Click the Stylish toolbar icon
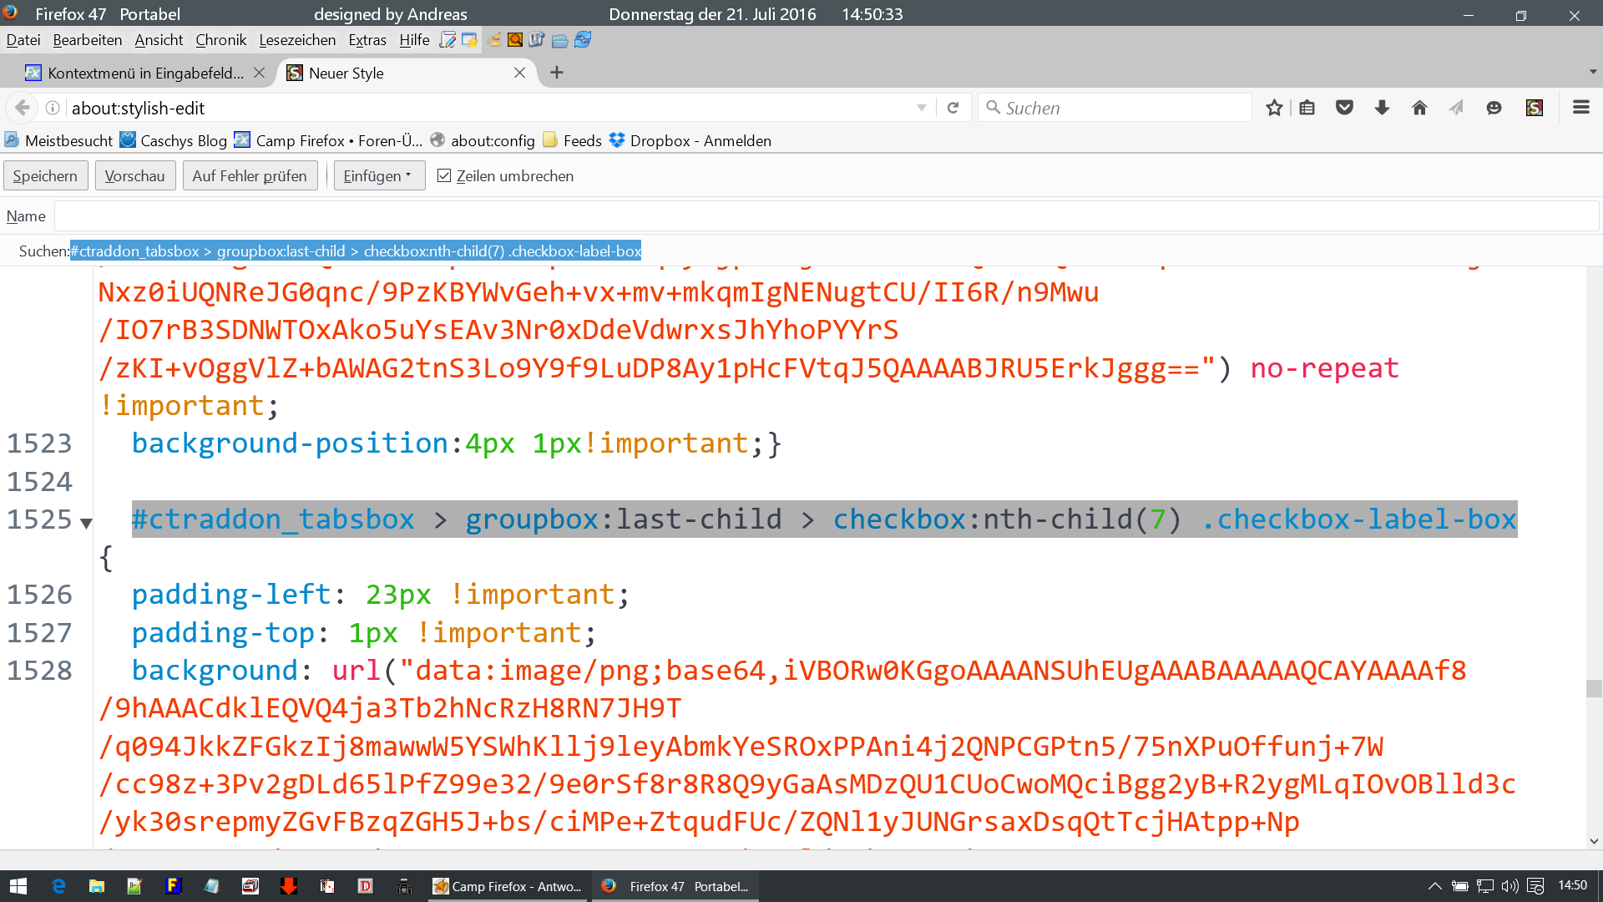The height and width of the screenshot is (902, 1603). pos(1535,108)
